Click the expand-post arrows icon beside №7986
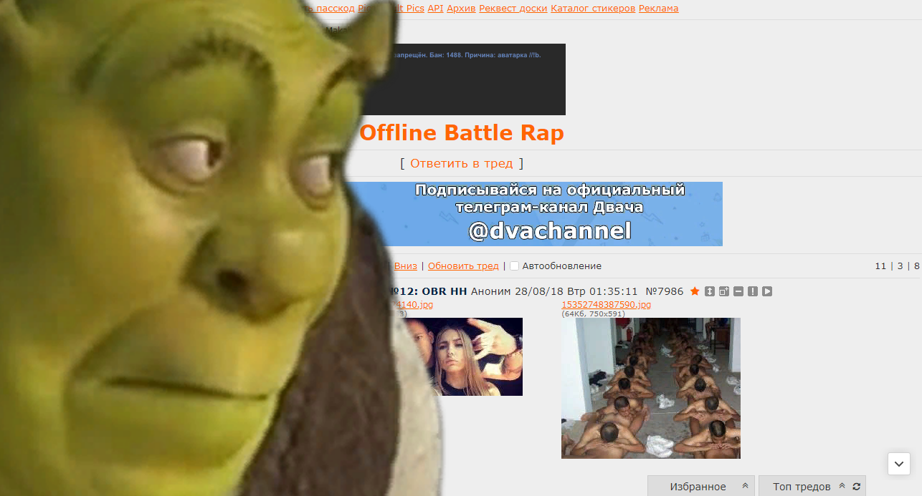This screenshot has height=496, width=922. click(710, 291)
